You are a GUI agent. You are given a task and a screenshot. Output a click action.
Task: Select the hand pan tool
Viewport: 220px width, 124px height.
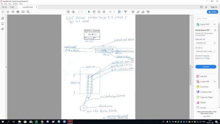[x=94, y=12]
